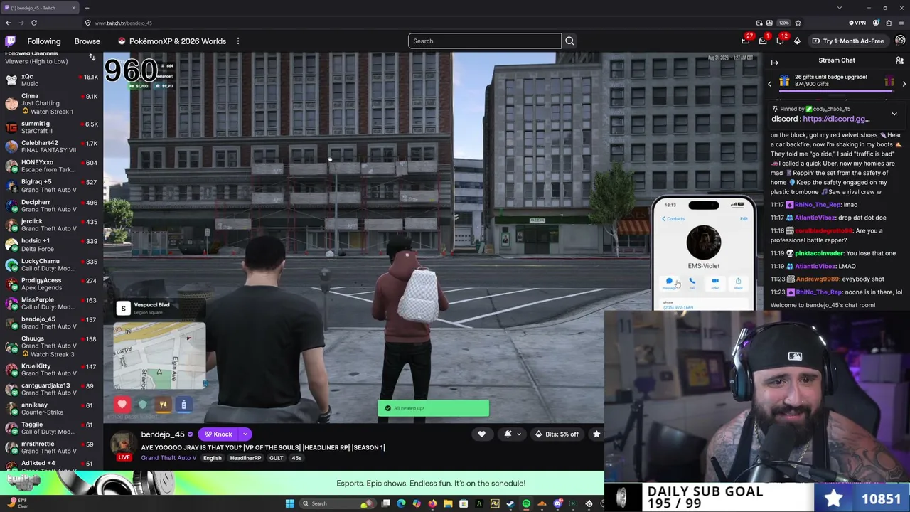Go to previous gift goal banner
This screenshot has width=910, height=512.
[769, 84]
